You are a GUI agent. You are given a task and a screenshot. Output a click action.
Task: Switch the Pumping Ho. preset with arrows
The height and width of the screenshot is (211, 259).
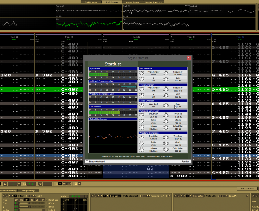148,196
